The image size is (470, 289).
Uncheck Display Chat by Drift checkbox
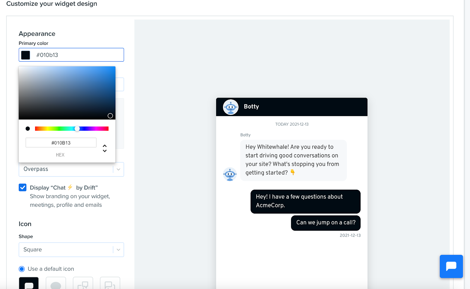(22, 187)
